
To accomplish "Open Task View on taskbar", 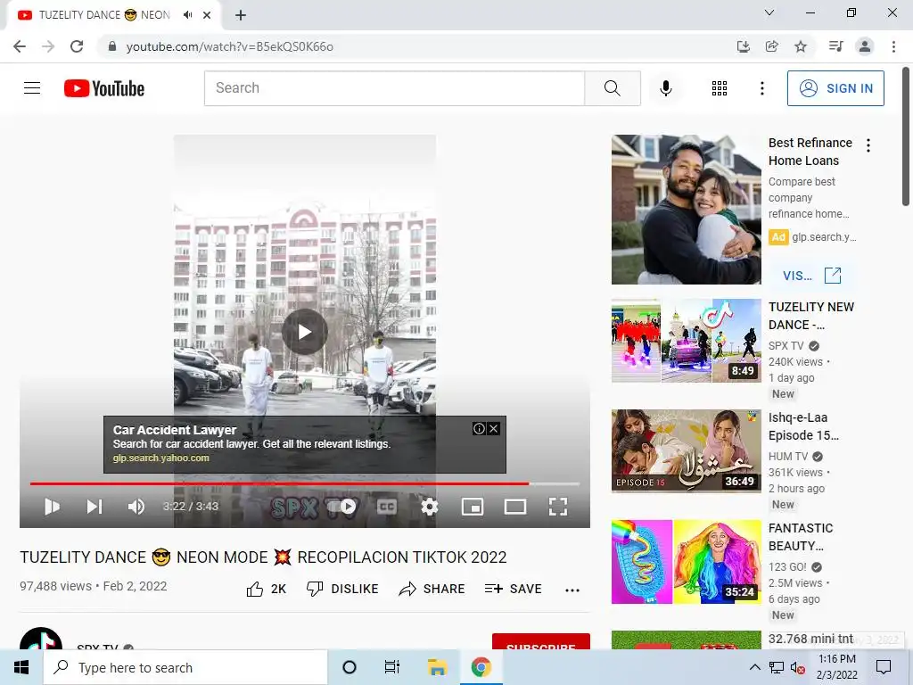I will tap(392, 667).
